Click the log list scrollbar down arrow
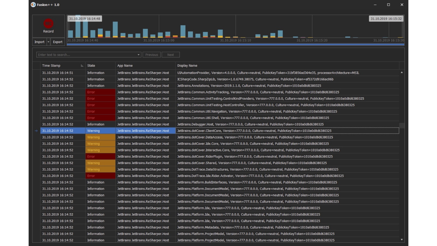This screenshot has height=246, width=437. pos(402,240)
